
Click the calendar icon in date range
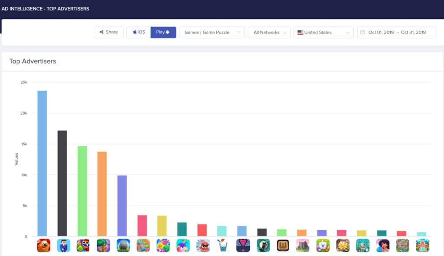[362, 32]
